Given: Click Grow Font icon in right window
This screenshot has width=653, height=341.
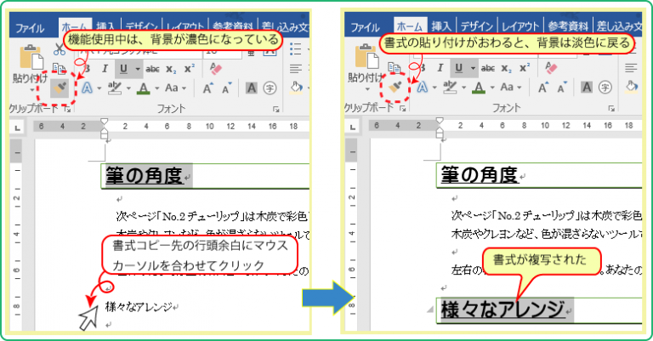Looking at the screenshot, I should (543, 88).
